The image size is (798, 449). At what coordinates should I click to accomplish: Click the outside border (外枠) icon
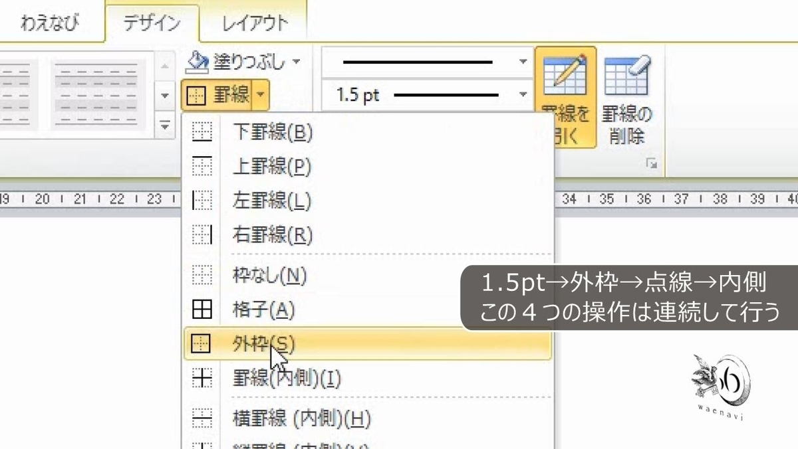coord(199,343)
